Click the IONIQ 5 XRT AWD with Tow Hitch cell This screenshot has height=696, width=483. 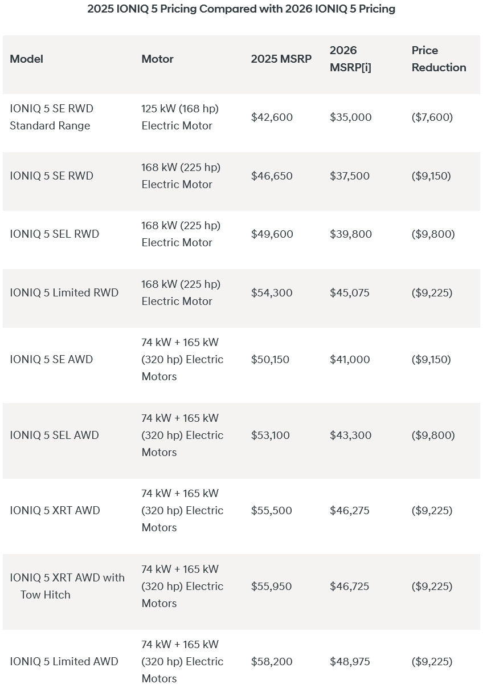[67, 586]
